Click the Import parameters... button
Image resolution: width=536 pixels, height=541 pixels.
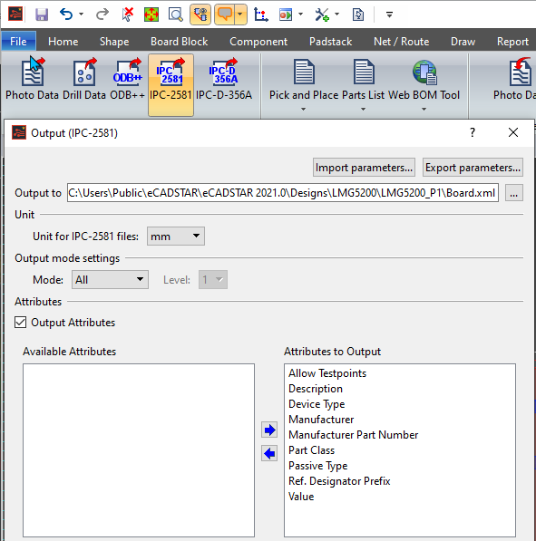coord(364,168)
